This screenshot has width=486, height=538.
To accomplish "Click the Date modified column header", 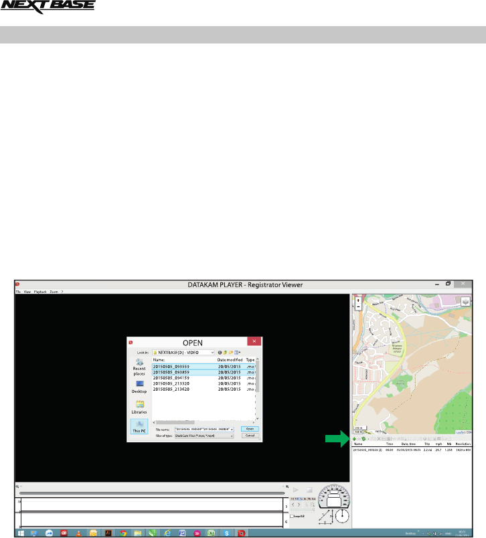I will pos(230,360).
